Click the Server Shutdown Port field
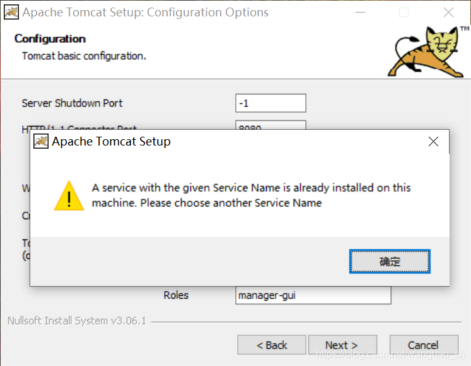Viewport: 471px width, 366px height. tap(270, 103)
